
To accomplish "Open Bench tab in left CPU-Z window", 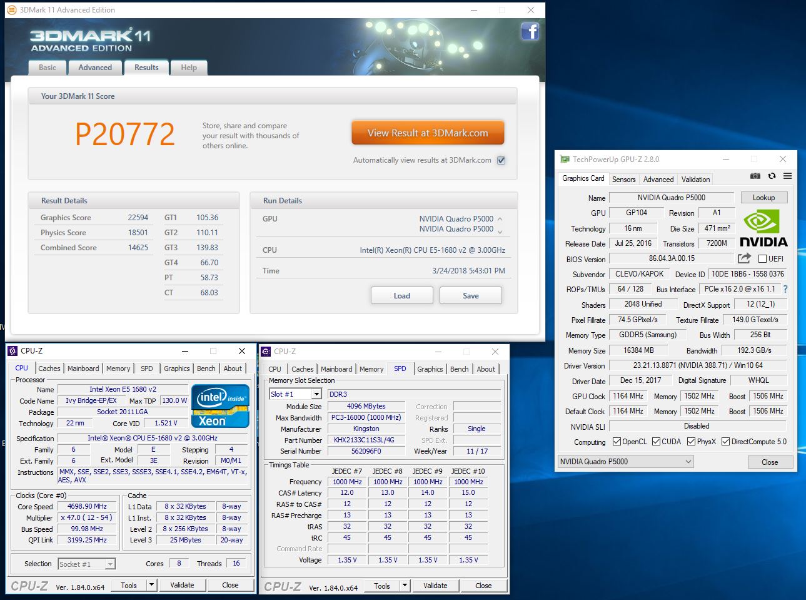I will point(206,369).
